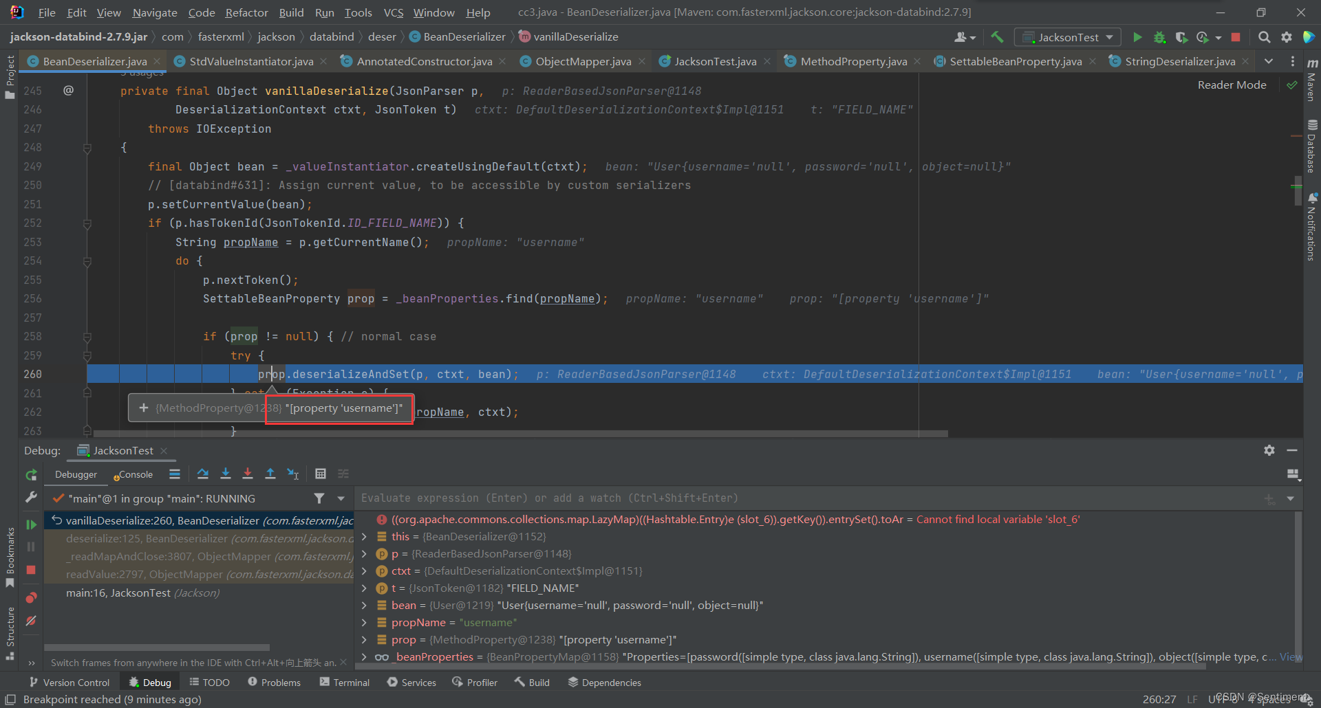Open debugger wrench settings icon
Viewport: 1321px width, 708px height.
31,497
